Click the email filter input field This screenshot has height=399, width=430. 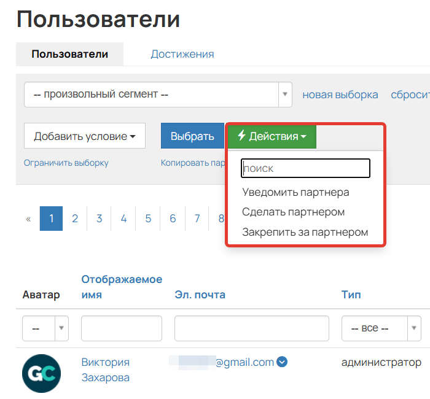pos(252,328)
